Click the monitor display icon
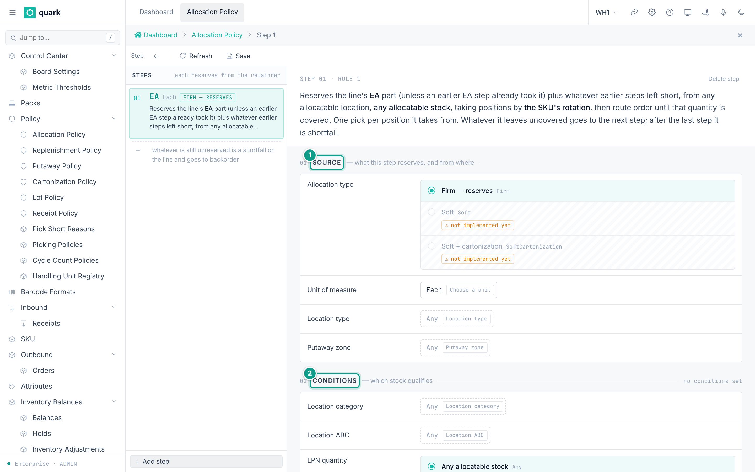Viewport: 755px width, 472px height. [x=687, y=13]
